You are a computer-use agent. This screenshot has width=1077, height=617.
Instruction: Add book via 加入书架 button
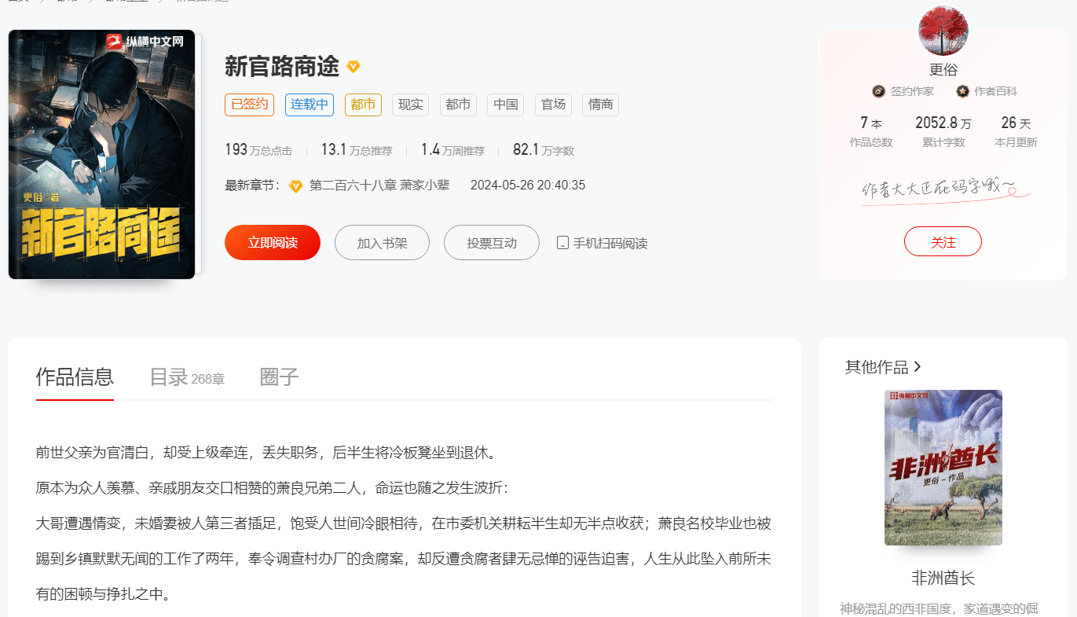pos(382,243)
